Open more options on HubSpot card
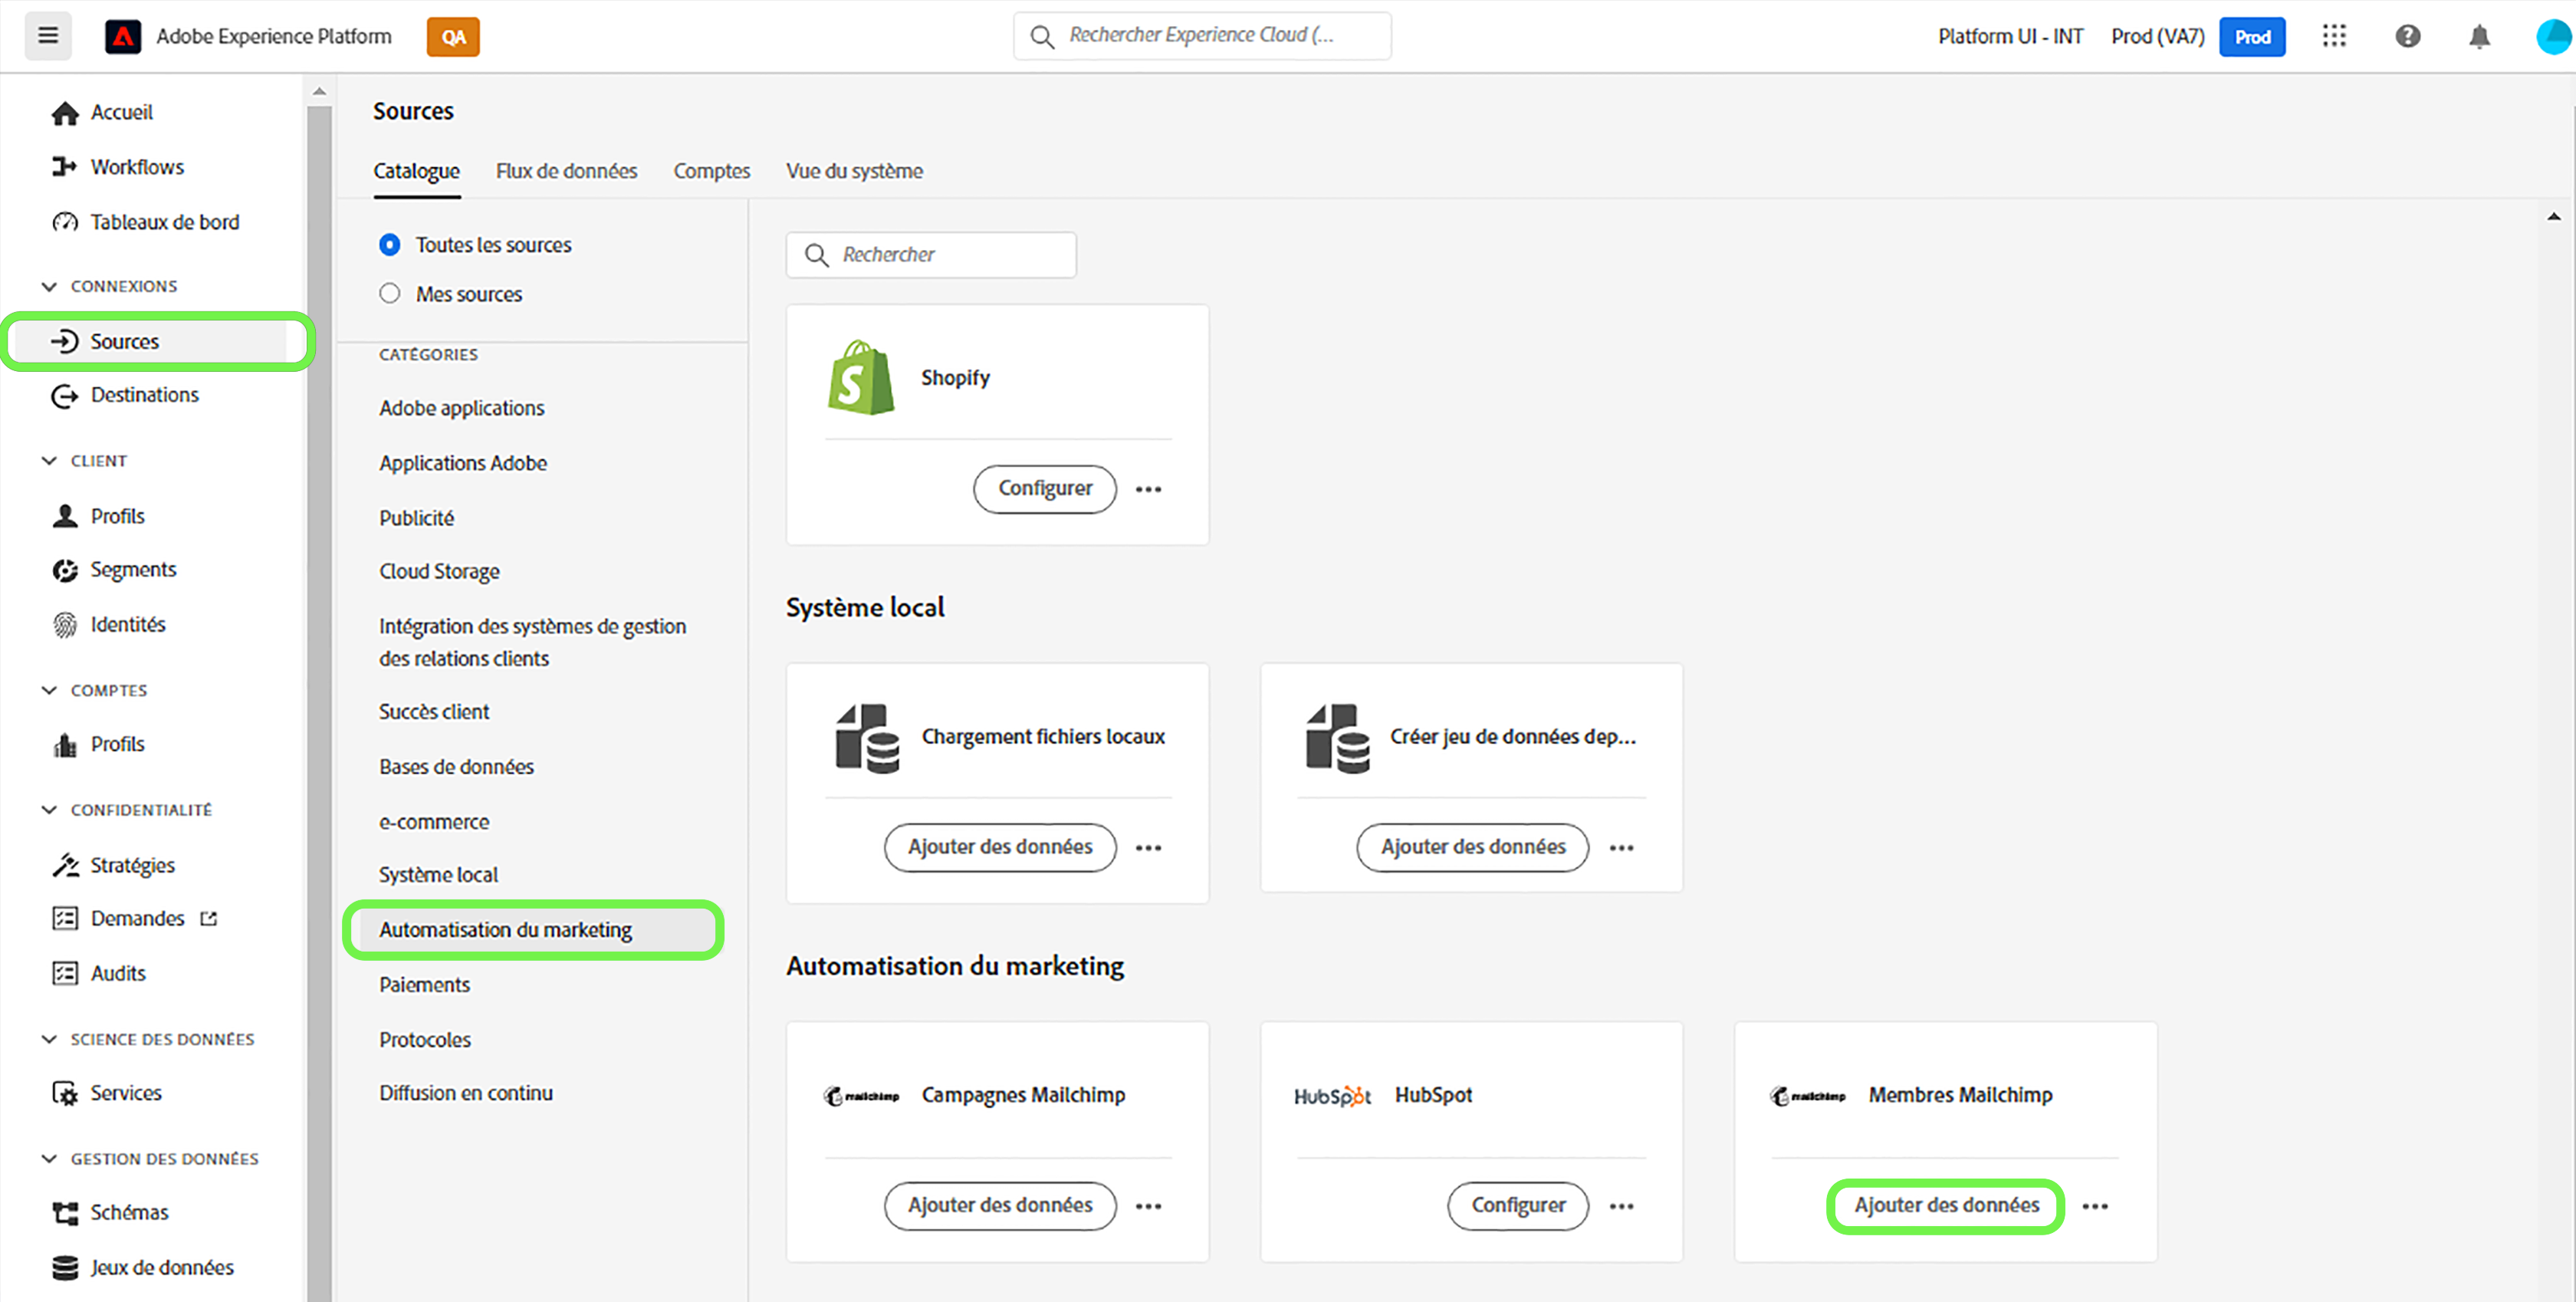The height and width of the screenshot is (1302, 2576). [x=1621, y=1206]
